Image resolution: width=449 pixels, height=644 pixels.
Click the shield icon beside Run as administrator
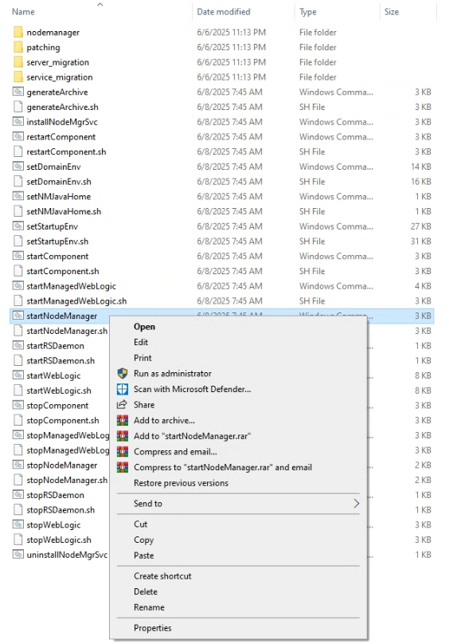123,373
